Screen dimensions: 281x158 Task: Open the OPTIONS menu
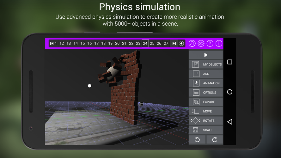coord(206,93)
